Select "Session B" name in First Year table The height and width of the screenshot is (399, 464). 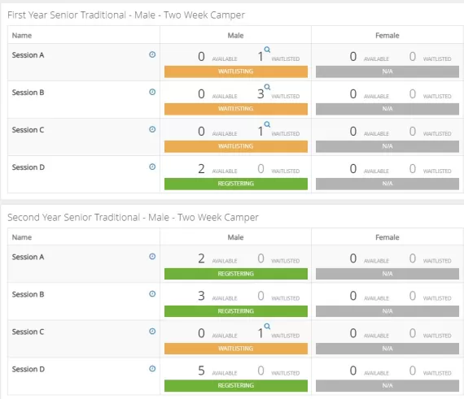point(28,93)
